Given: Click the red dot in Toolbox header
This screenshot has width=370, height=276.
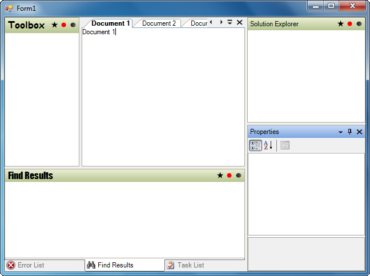Looking at the screenshot, I should click(x=64, y=25).
